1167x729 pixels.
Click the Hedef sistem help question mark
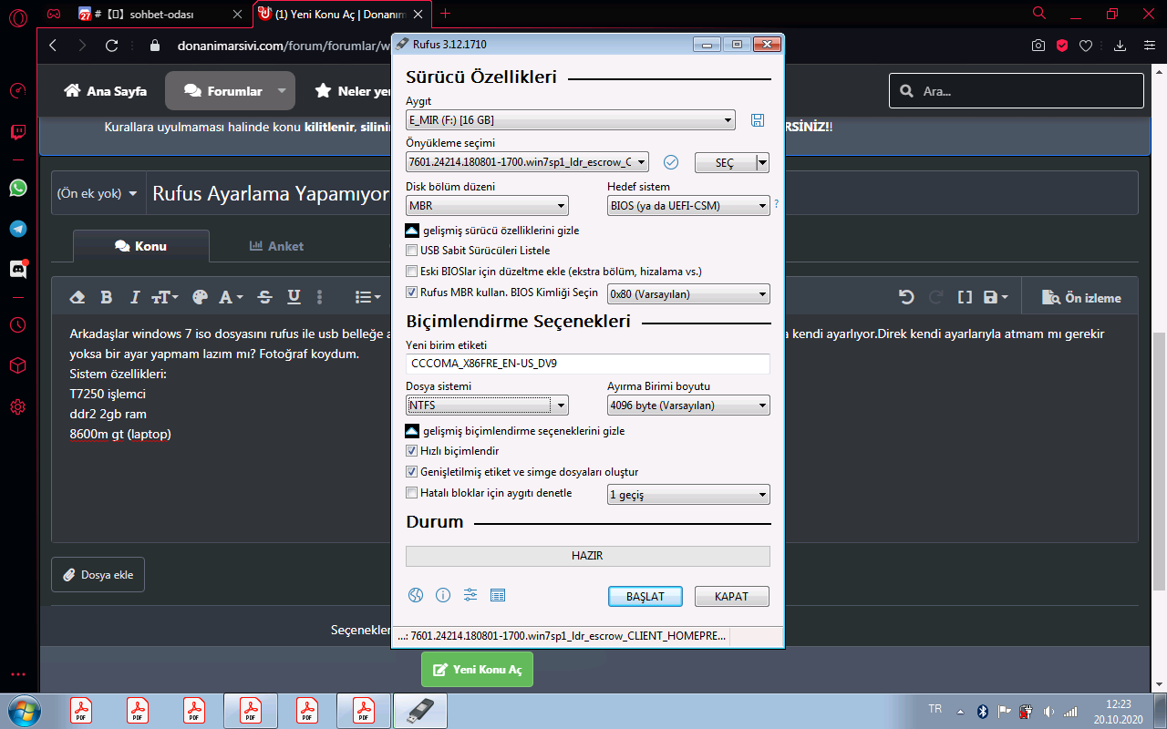[776, 204]
